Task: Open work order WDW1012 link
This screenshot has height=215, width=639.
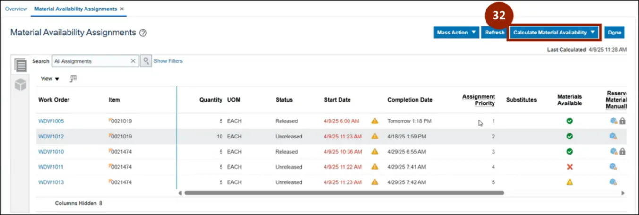Action: pyautogui.click(x=51, y=137)
